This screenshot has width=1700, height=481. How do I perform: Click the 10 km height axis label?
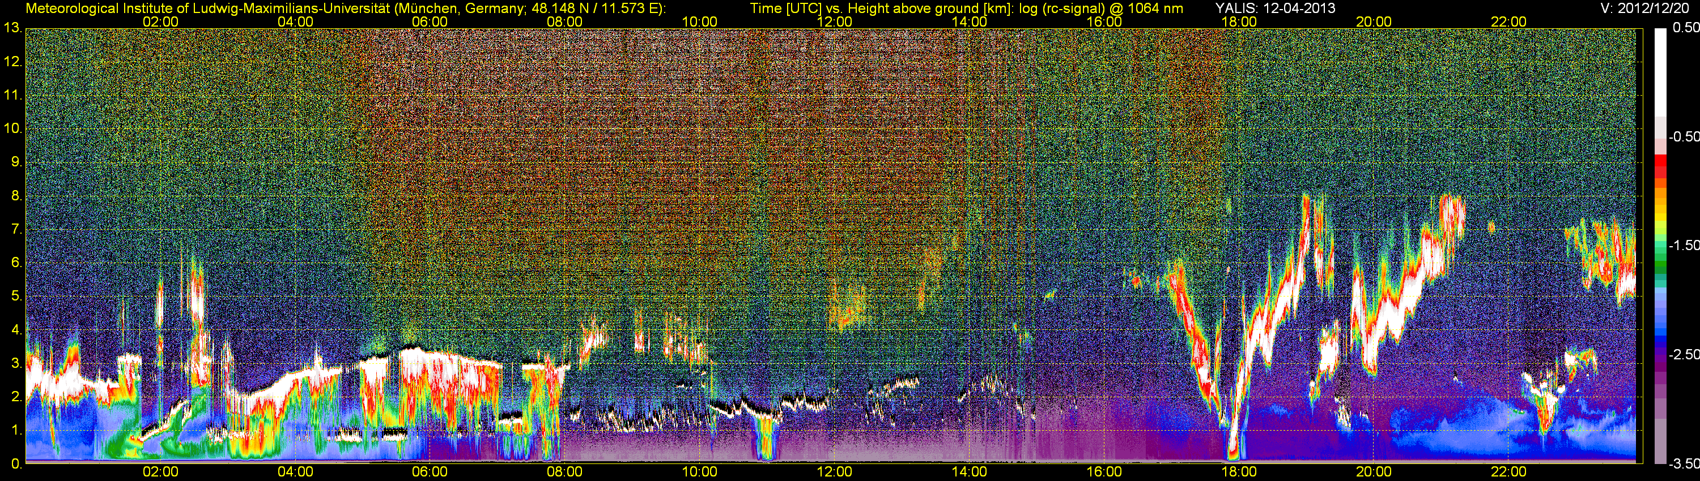12,128
